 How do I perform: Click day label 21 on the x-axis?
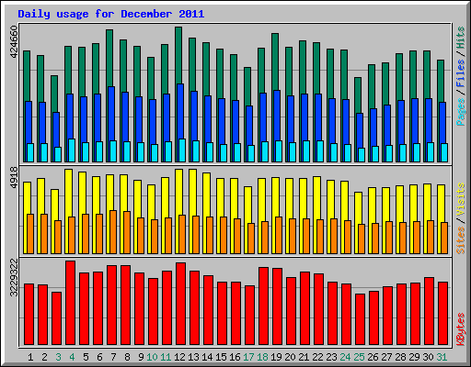[x=304, y=357]
